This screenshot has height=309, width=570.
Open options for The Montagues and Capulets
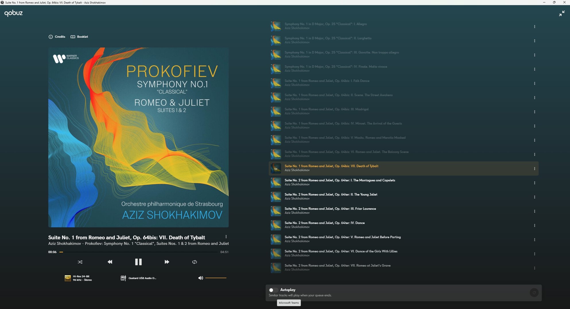click(534, 183)
